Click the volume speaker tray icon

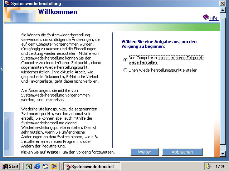click(x=208, y=166)
